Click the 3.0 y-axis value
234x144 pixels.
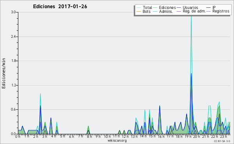[13, 12]
